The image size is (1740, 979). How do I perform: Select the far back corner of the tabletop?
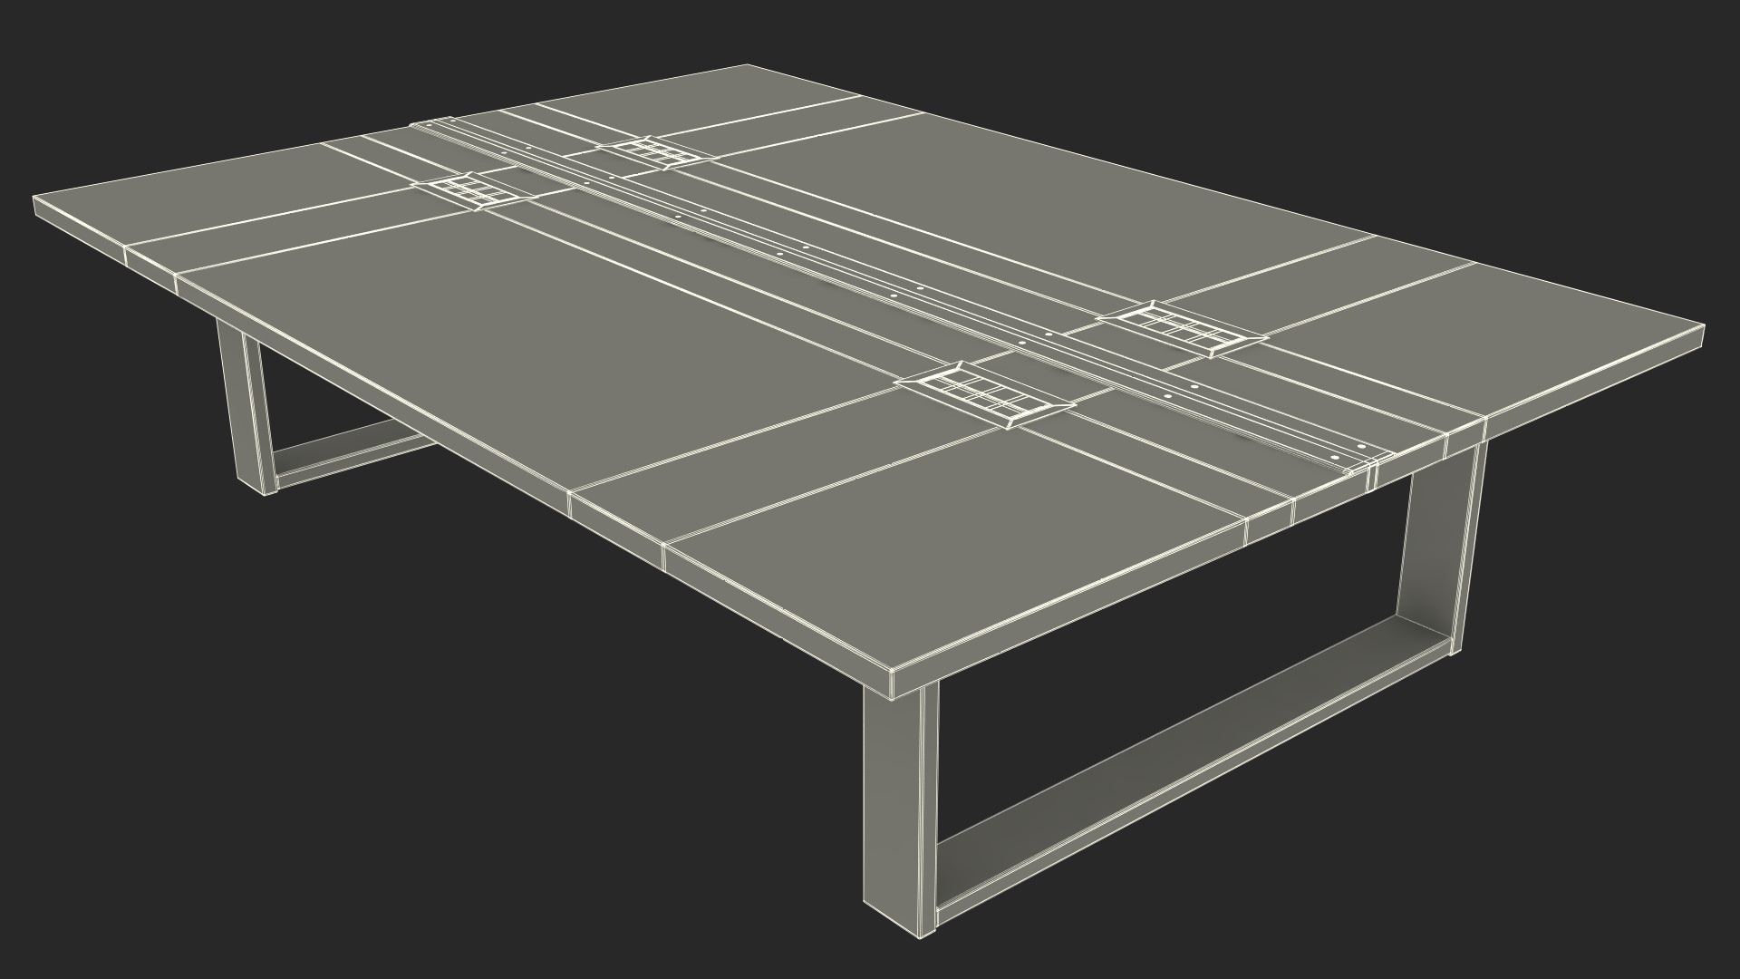pyautogui.click(x=748, y=66)
